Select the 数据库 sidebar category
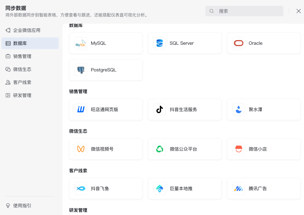Screen dimensions: 304x215 coord(30,43)
